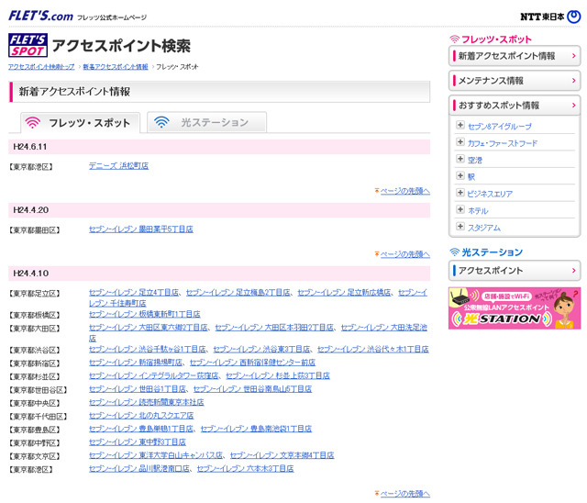This screenshot has height=503, width=587.
Task: Open the アクセスポイント検索トップ breadcrumb link
Action: [41, 67]
